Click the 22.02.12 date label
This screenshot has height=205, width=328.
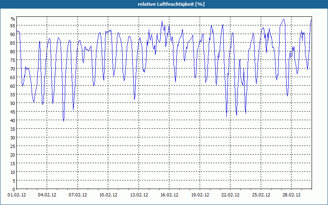pos(230,195)
